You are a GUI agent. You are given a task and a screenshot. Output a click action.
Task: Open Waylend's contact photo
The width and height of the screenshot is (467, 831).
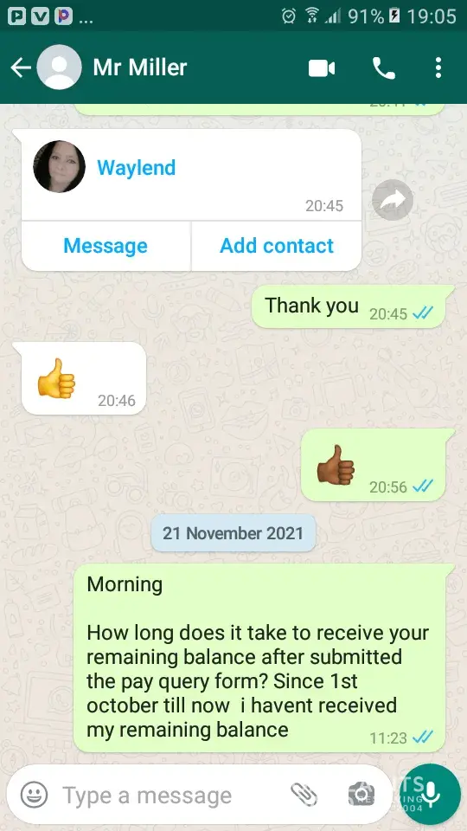pyautogui.click(x=59, y=166)
